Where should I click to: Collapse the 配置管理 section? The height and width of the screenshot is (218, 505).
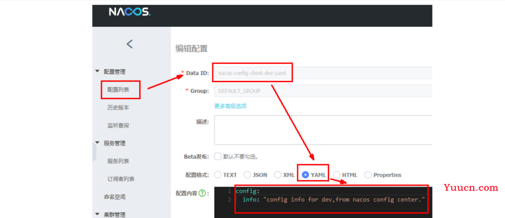97,72
